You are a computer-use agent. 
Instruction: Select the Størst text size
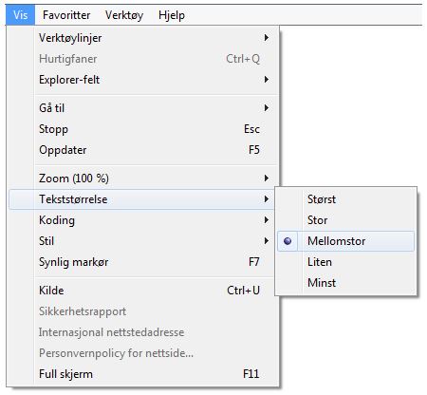[346, 199]
